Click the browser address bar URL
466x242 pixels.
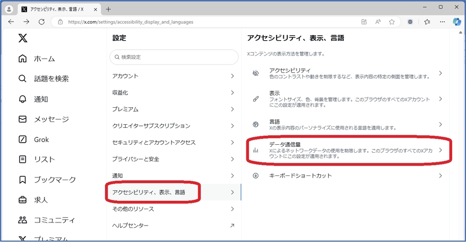[131, 22]
